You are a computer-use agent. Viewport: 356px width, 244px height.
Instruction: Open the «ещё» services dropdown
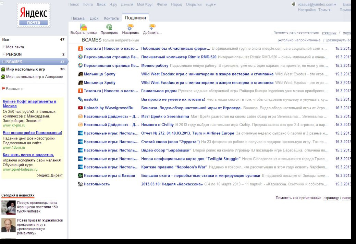(x=210, y=4)
